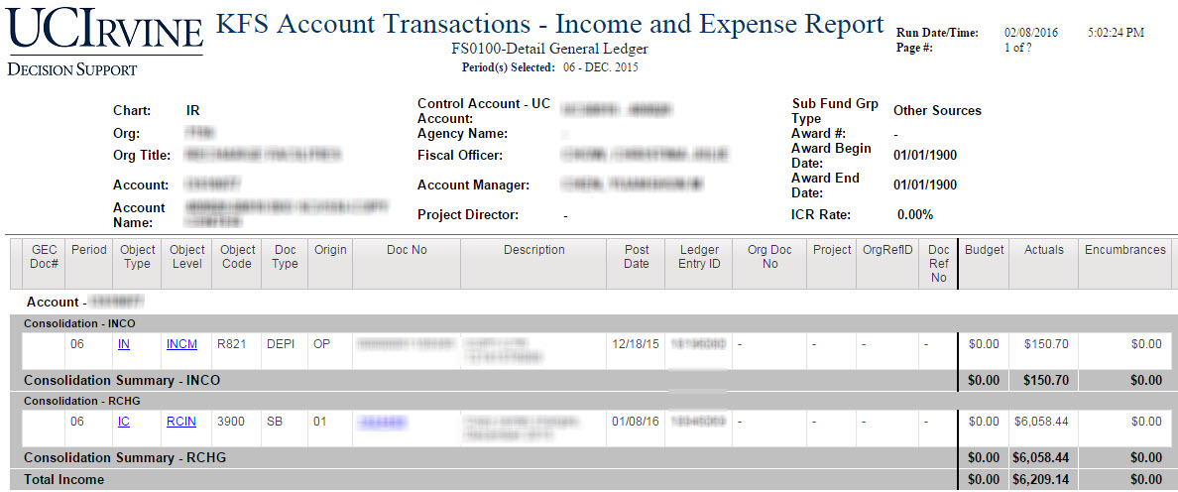
Task: Select the Consolidation Summary - INCO row label
Action: (122, 380)
